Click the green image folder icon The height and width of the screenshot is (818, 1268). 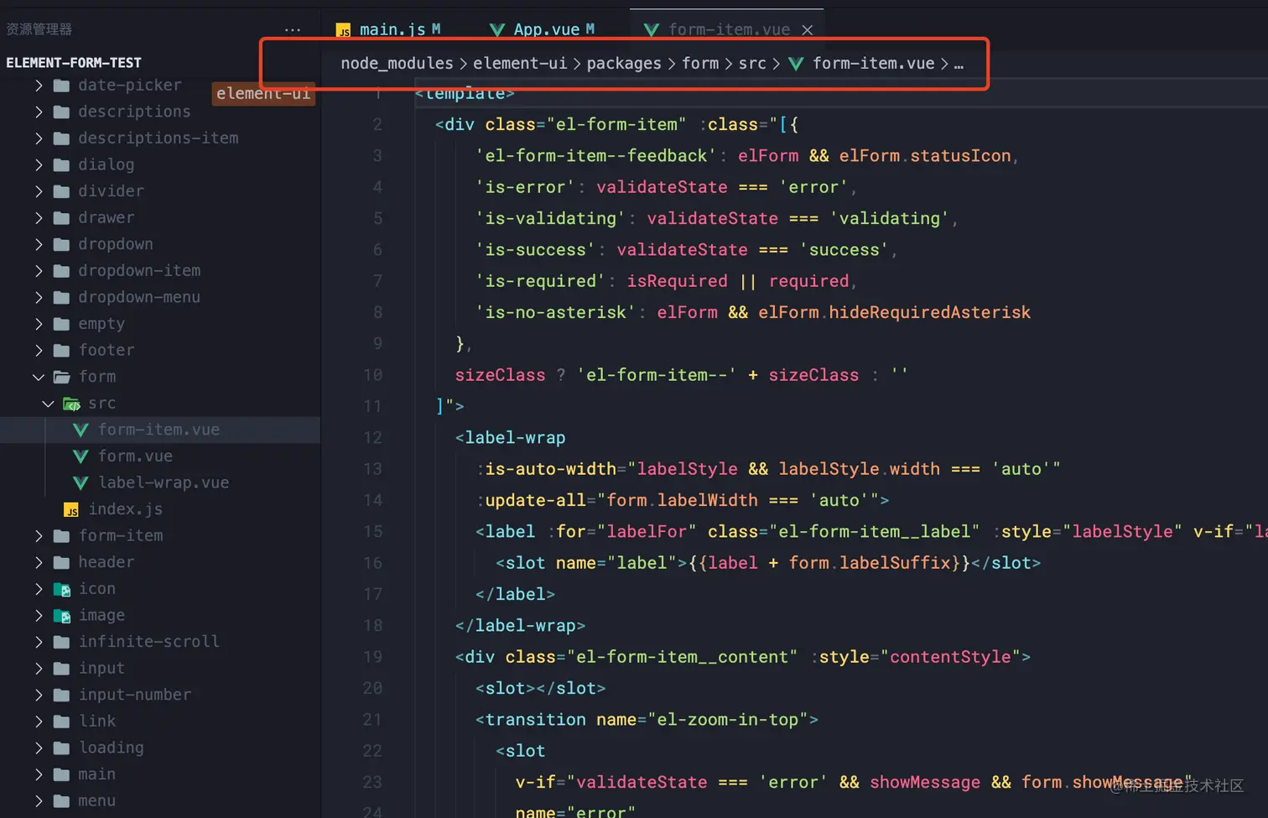[x=62, y=617]
